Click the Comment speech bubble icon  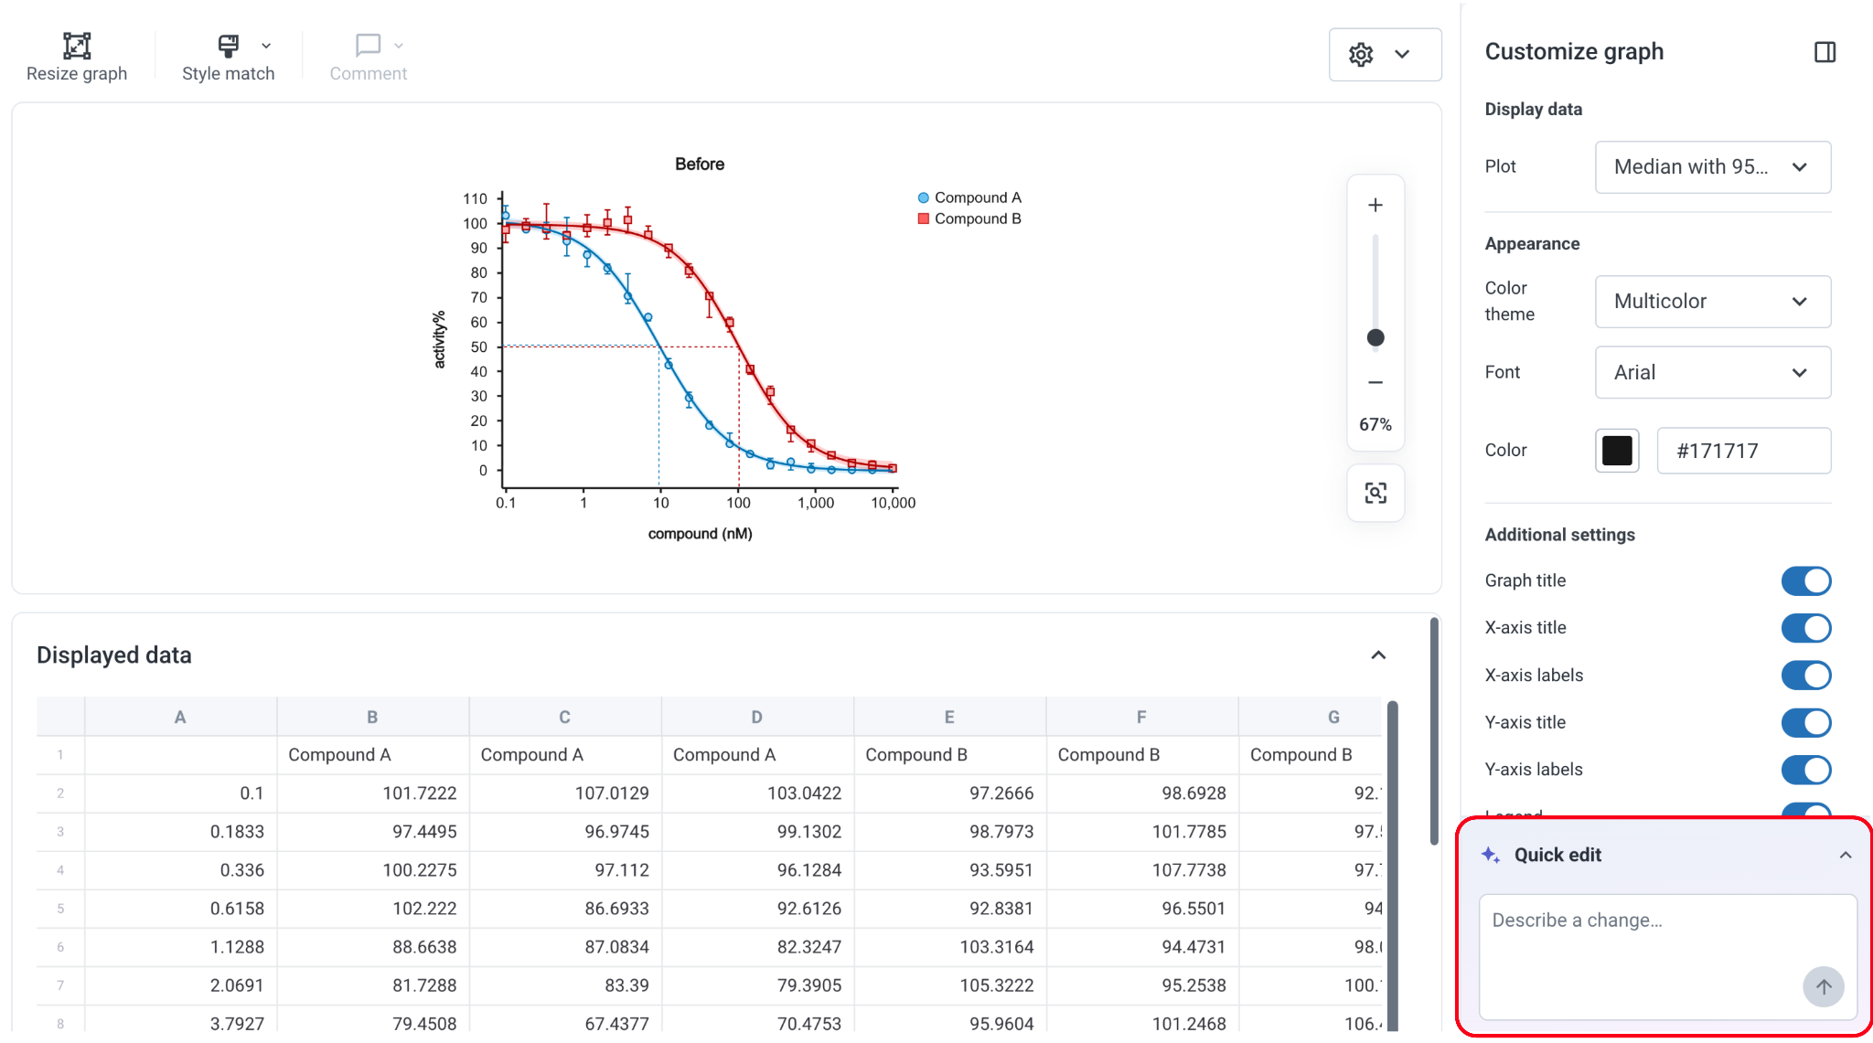pos(368,45)
